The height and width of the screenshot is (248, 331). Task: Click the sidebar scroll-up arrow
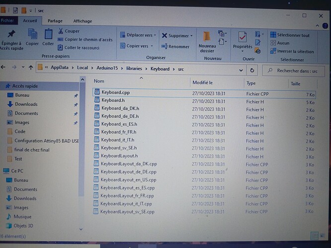[83, 80]
